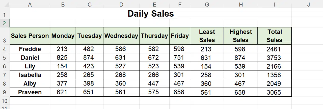Viewport: 323px width, 109px height.
Task: Select the cell containing Isabella
Action: pos(30,75)
